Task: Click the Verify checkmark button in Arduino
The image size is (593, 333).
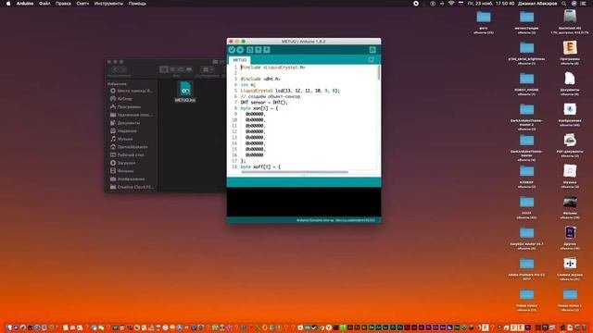Action: [232, 50]
